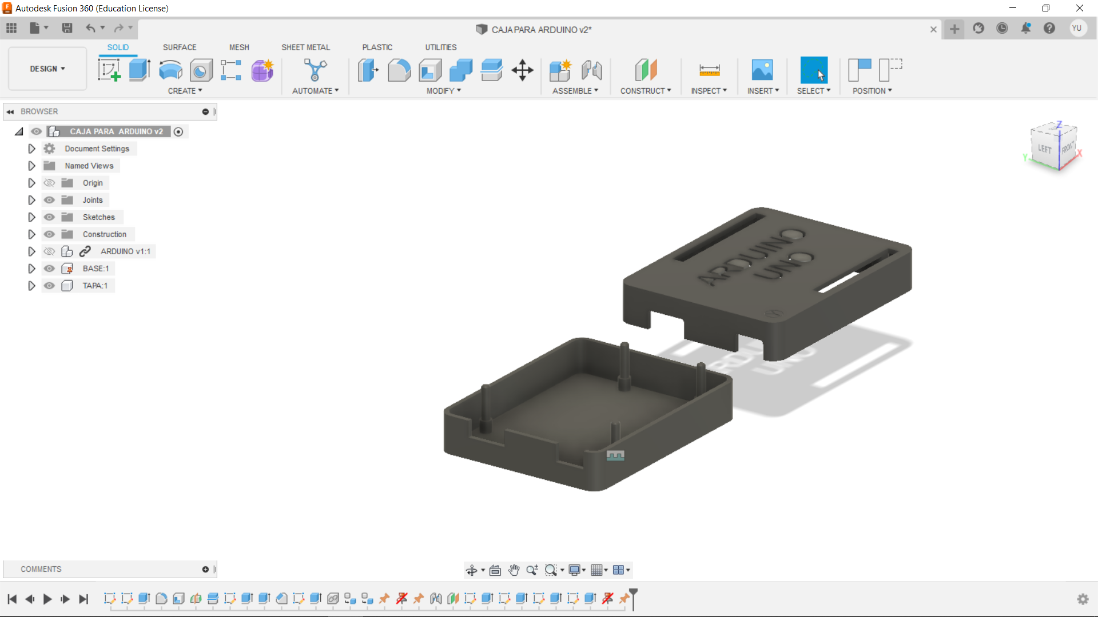Click FRONT on the ViewCube
The height and width of the screenshot is (617, 1098).
(x=1067, y=147)
